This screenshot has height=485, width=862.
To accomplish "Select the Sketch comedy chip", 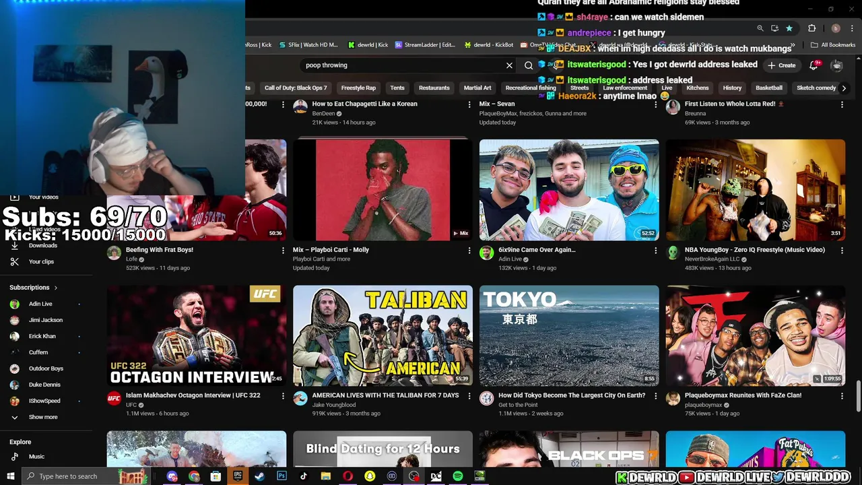I will (816, 88).
